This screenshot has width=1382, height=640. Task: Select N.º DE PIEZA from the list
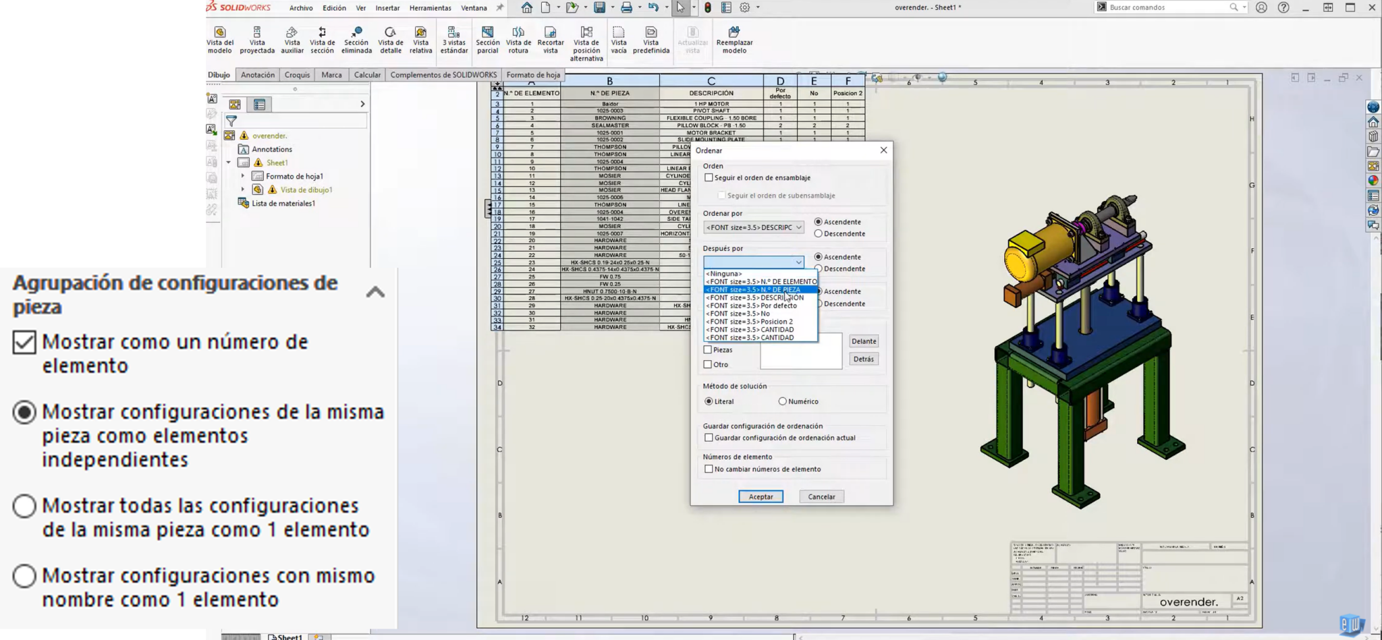pos(752,289)
